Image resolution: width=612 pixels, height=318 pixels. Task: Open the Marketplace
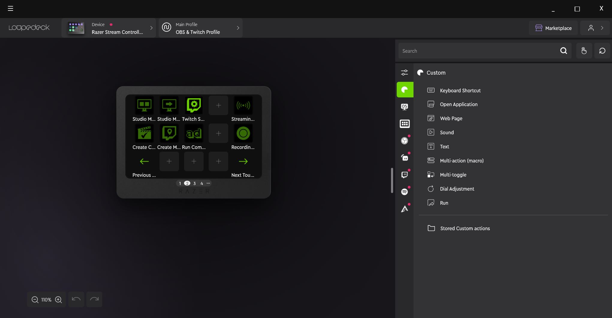(553, 28)
